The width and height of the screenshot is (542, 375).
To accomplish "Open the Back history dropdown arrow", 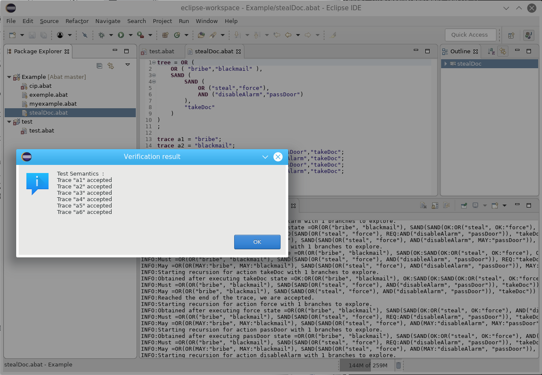I will pyautogui.click(x=298, y=35).
